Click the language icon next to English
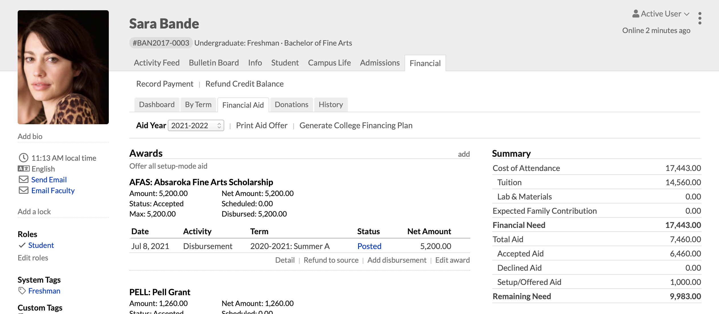This screenshot has height=314, width=719. tap(23, 168)
